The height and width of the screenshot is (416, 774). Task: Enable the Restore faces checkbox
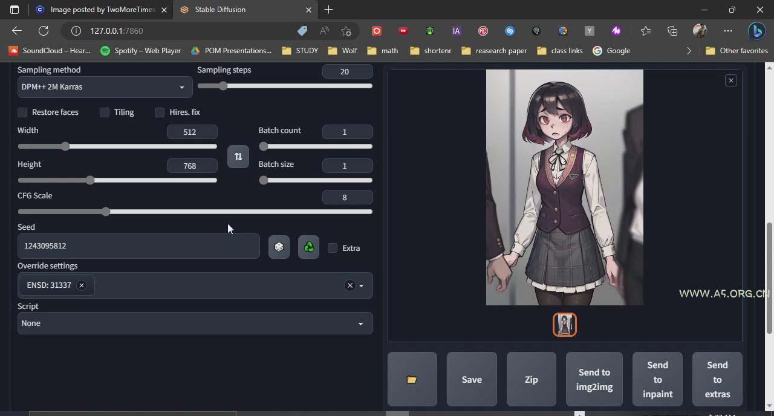tap(22, 112)
